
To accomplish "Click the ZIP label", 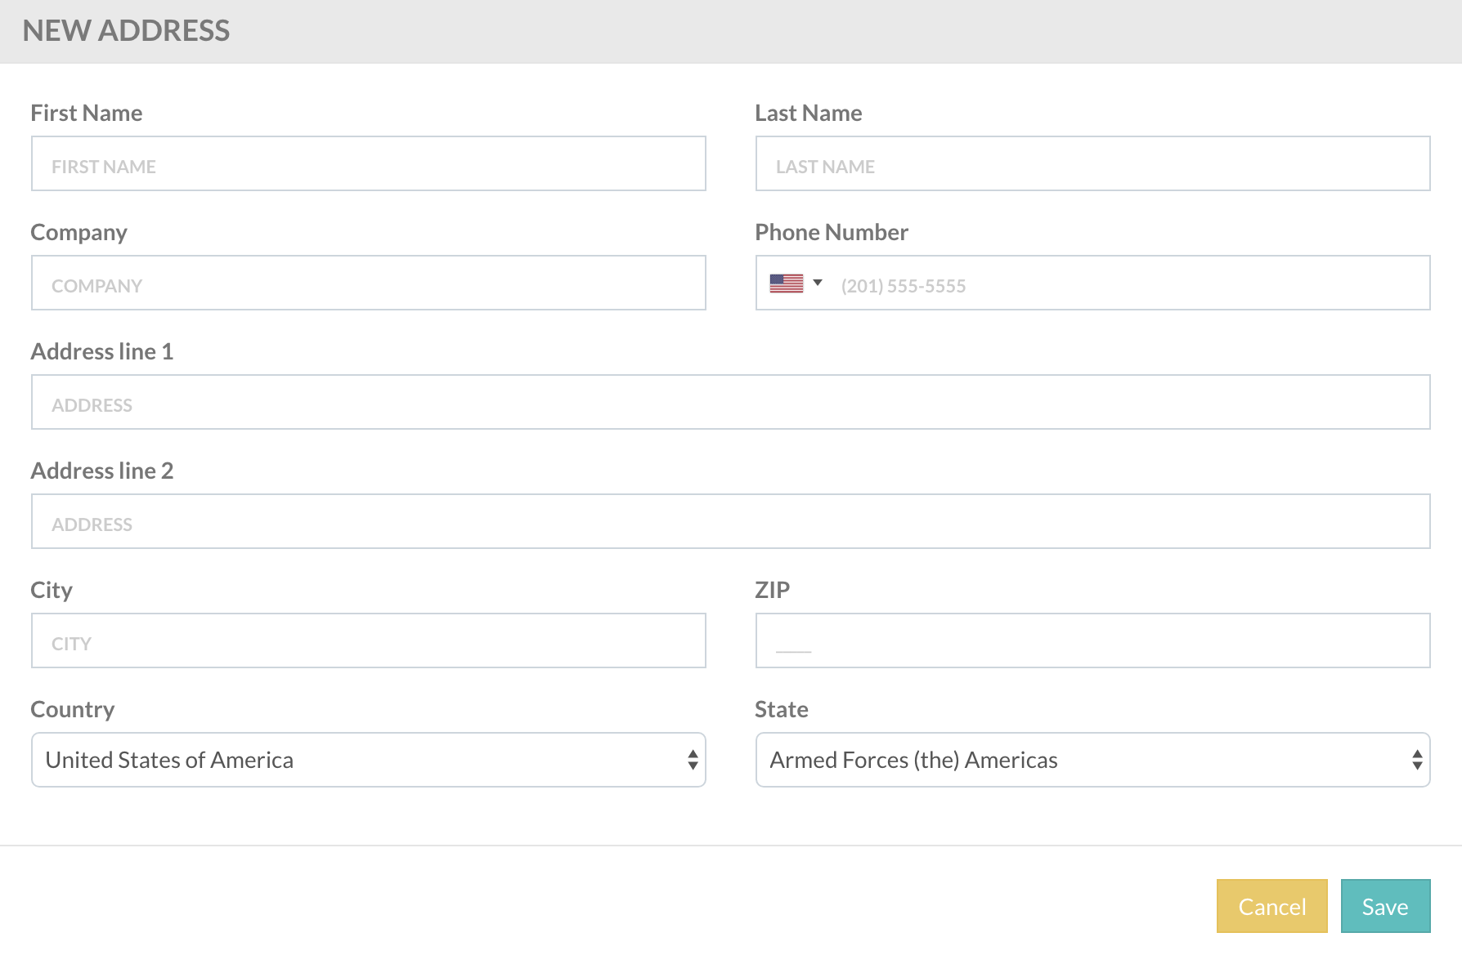I will pyautogui.click(x=772, y=590).
